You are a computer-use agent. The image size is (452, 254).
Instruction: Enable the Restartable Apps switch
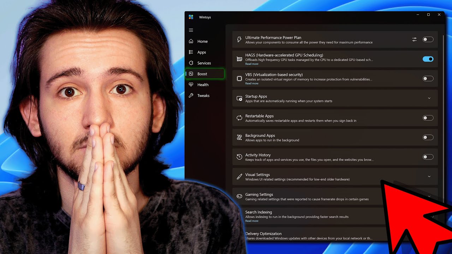pyautogui.click(x=428, y=118)
